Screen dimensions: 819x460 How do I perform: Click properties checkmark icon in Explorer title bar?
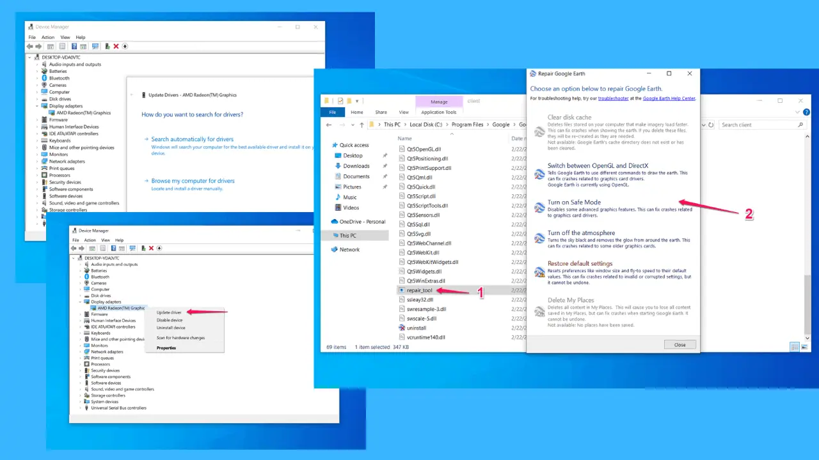click(x=340, y=101)
